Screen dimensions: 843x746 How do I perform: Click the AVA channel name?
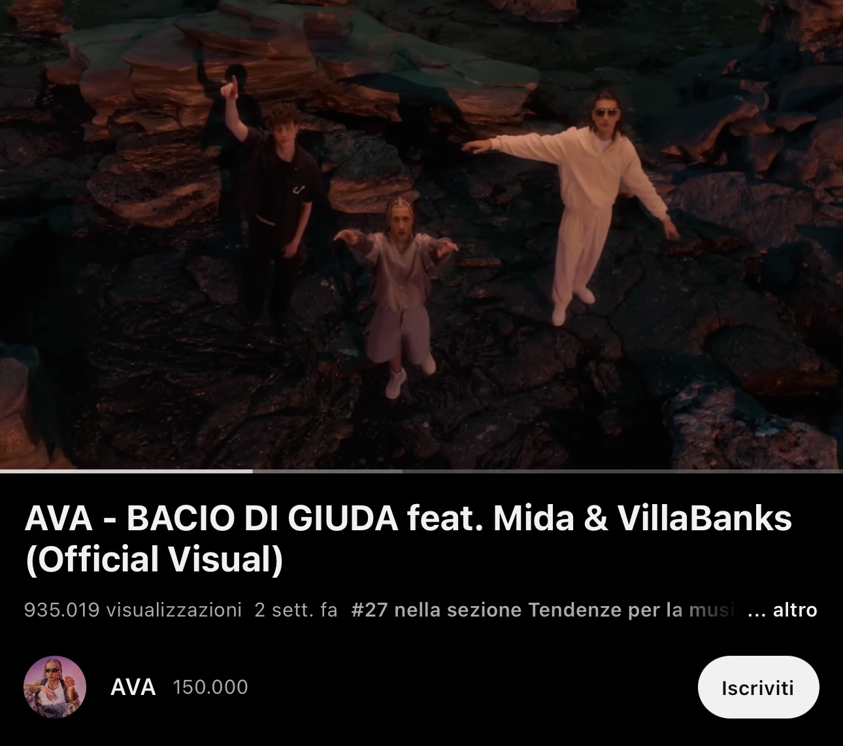[x=133, y=687]
